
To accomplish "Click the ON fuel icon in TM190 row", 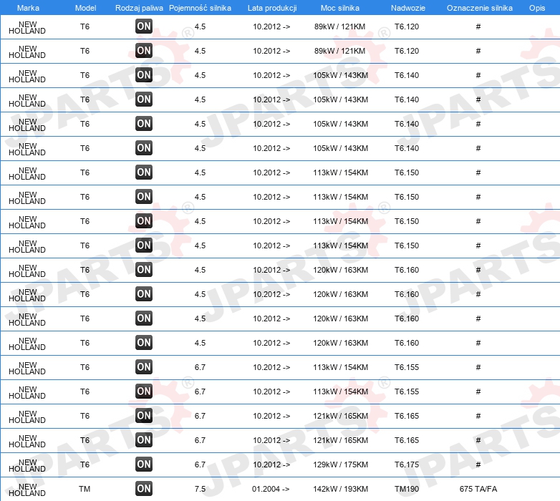I will 144,489.
